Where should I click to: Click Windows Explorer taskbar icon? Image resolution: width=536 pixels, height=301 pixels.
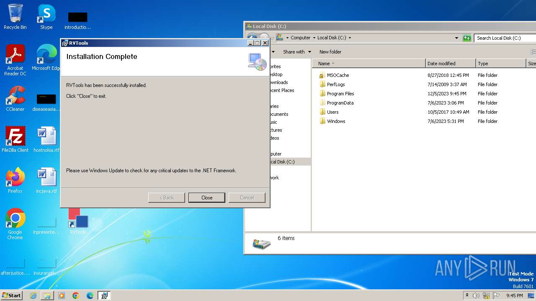pos(47,296)
